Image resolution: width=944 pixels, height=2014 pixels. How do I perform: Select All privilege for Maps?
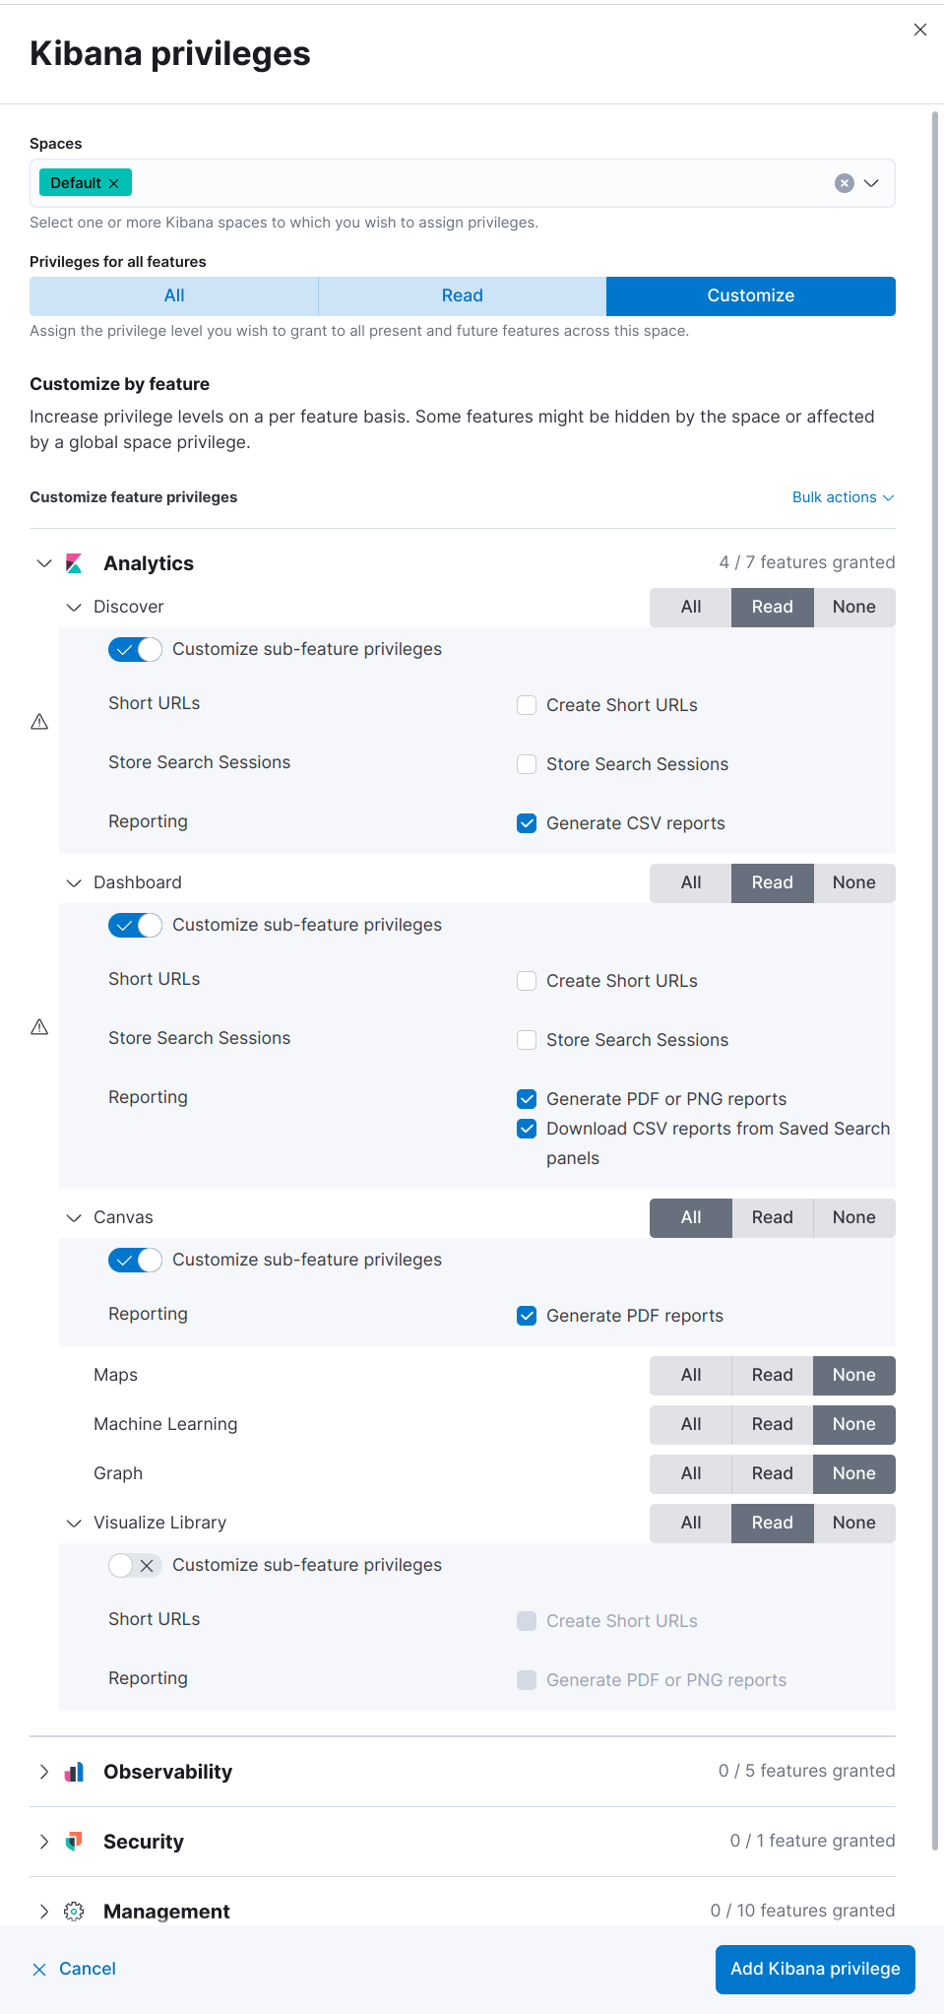pyautogui.click(x=689, y=1375)
